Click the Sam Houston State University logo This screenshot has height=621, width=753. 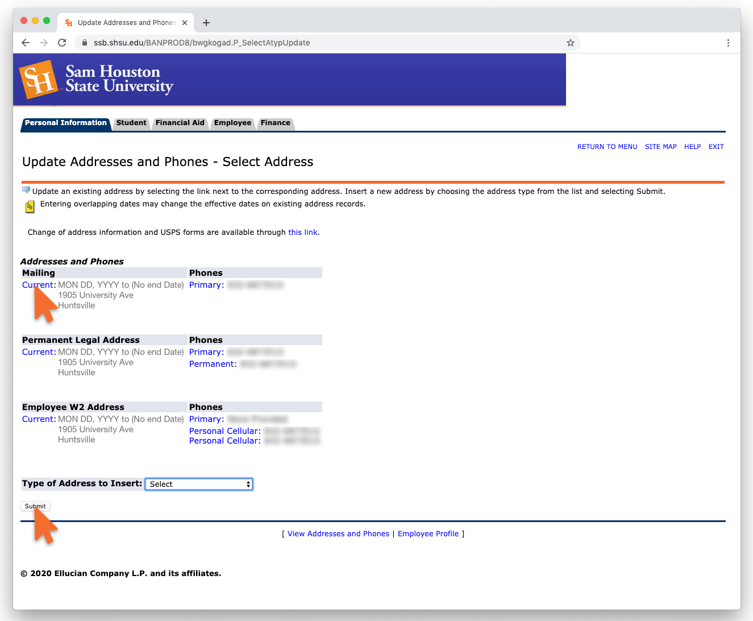click(97, 80)
